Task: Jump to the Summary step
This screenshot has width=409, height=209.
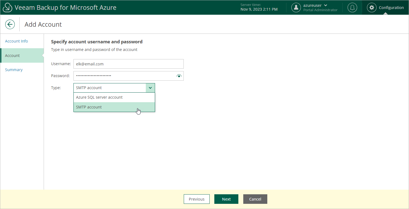Action: (x=14, y=70)
